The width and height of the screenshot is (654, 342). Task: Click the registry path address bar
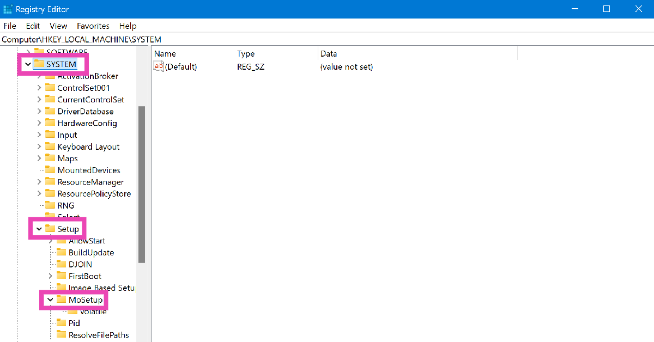click(327, 39)
